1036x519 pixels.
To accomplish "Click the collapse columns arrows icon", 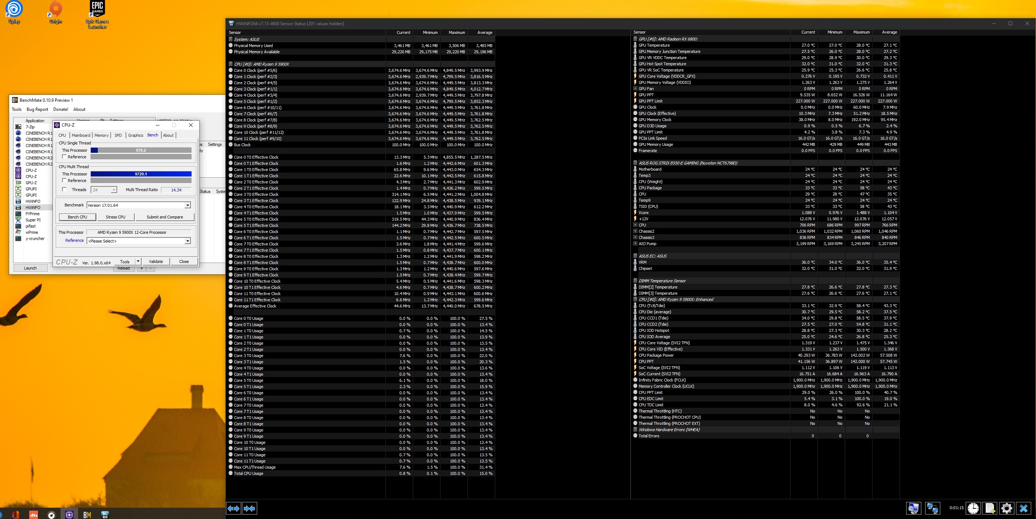I will (x=249, y=508).
